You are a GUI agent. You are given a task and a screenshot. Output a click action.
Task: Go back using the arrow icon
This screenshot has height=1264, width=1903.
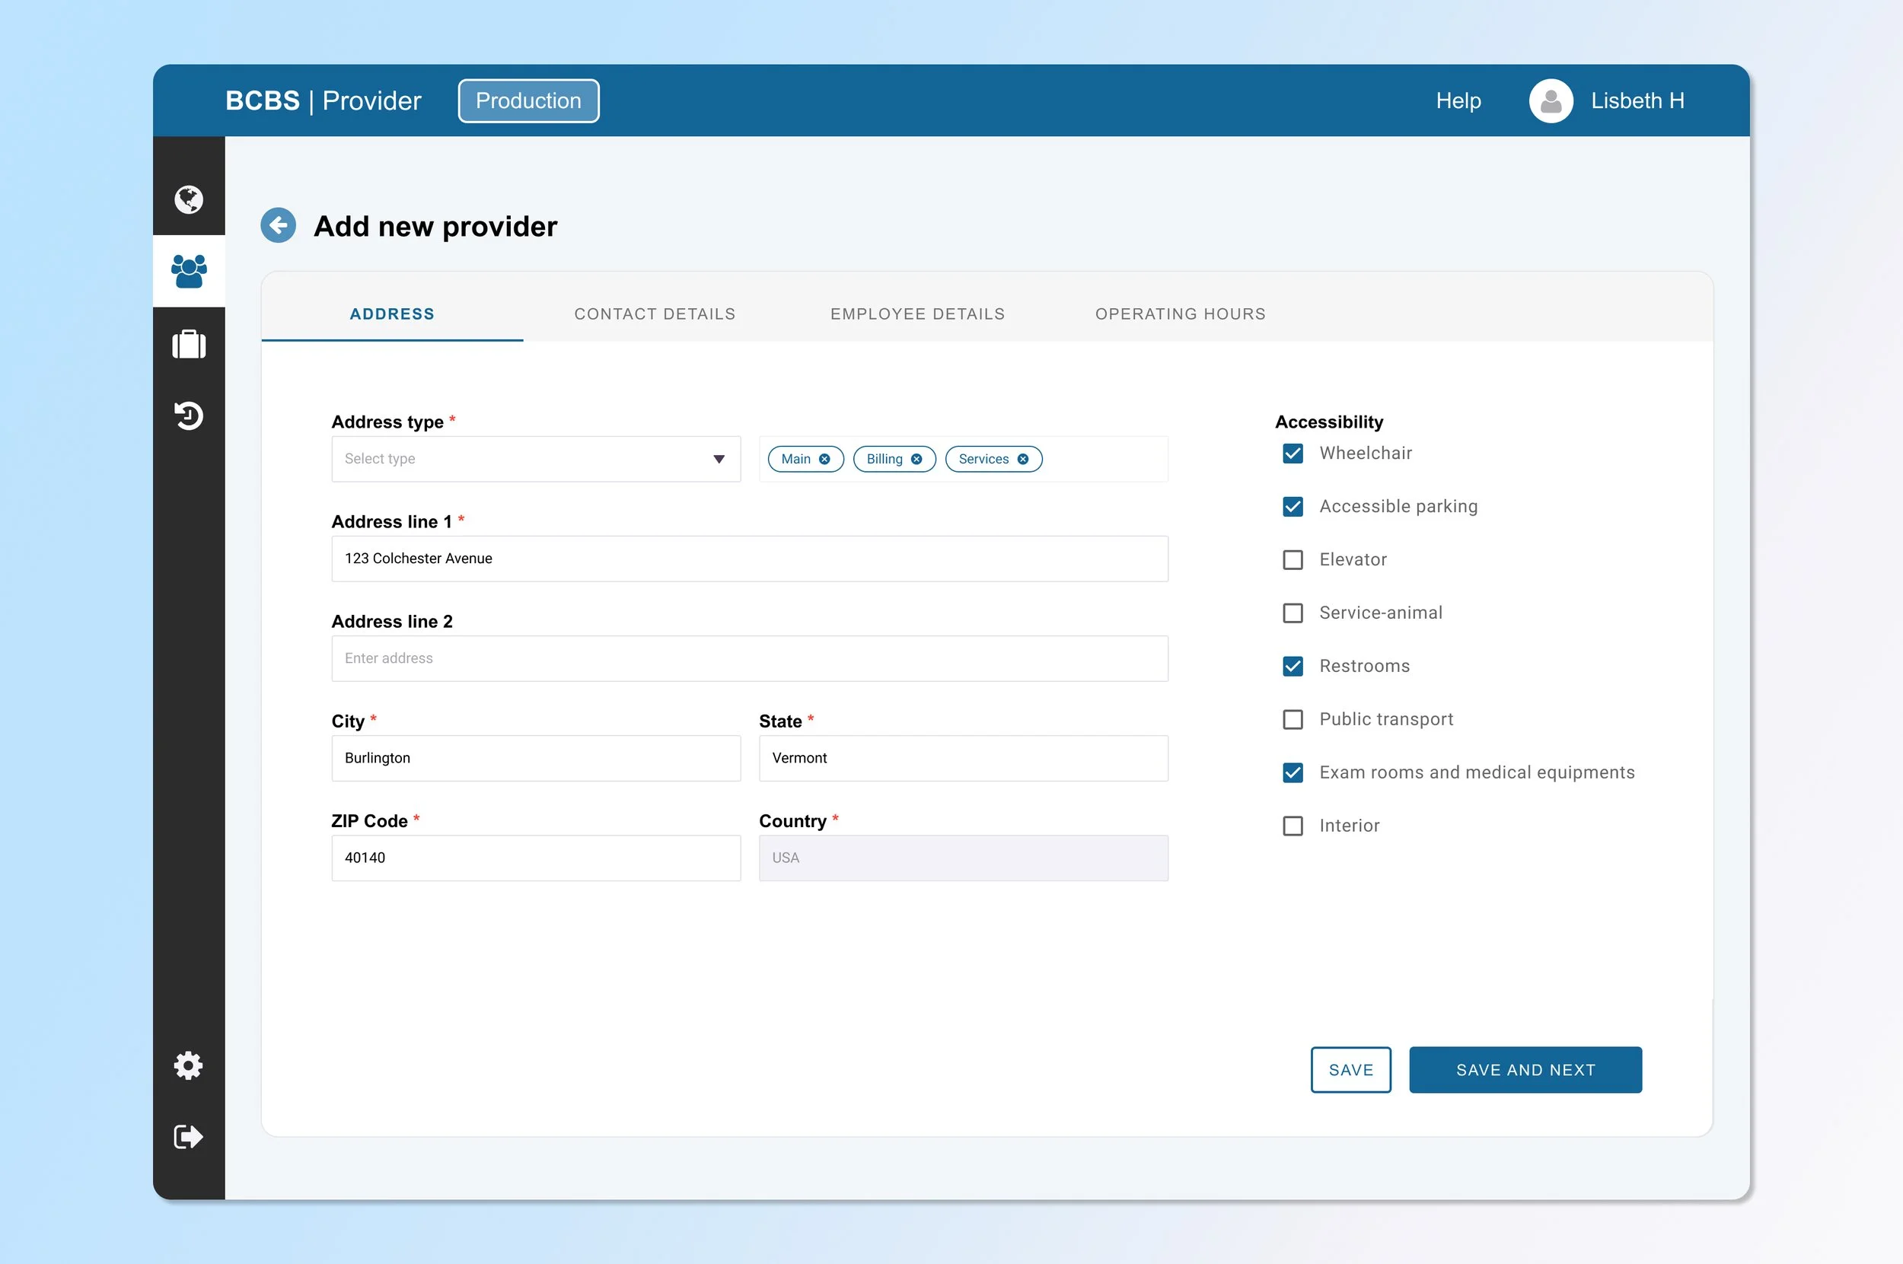[278, 226]
